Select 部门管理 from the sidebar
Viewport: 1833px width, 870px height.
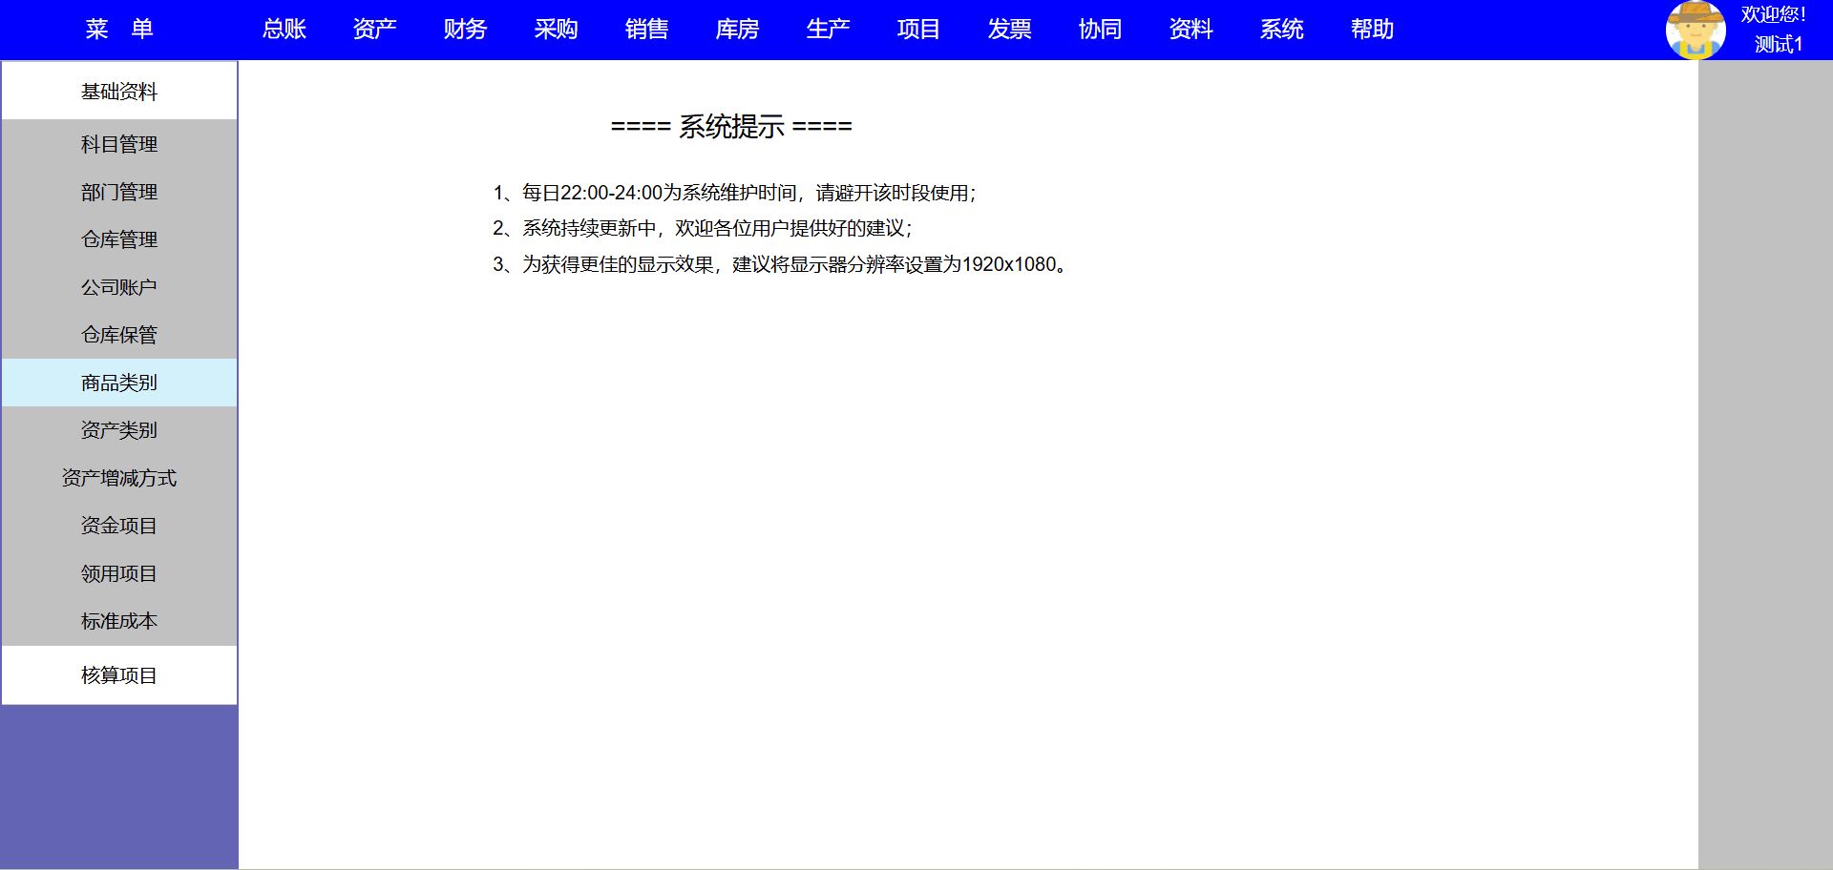(119, 192)
